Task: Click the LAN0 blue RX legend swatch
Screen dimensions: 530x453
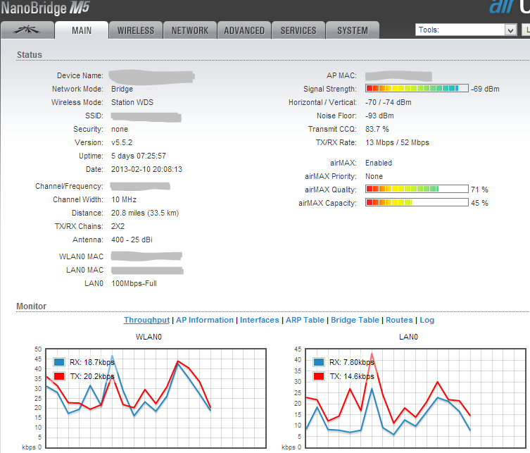Action: click(x=319, y=362)
